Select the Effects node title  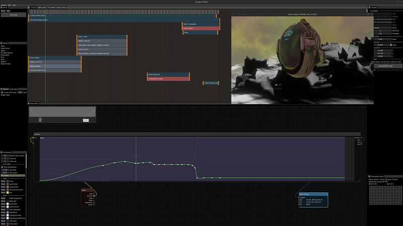tap(87, 190)
